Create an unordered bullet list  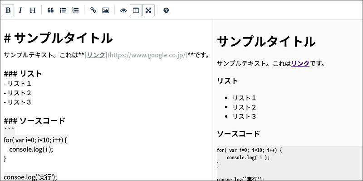coord(63,10)
